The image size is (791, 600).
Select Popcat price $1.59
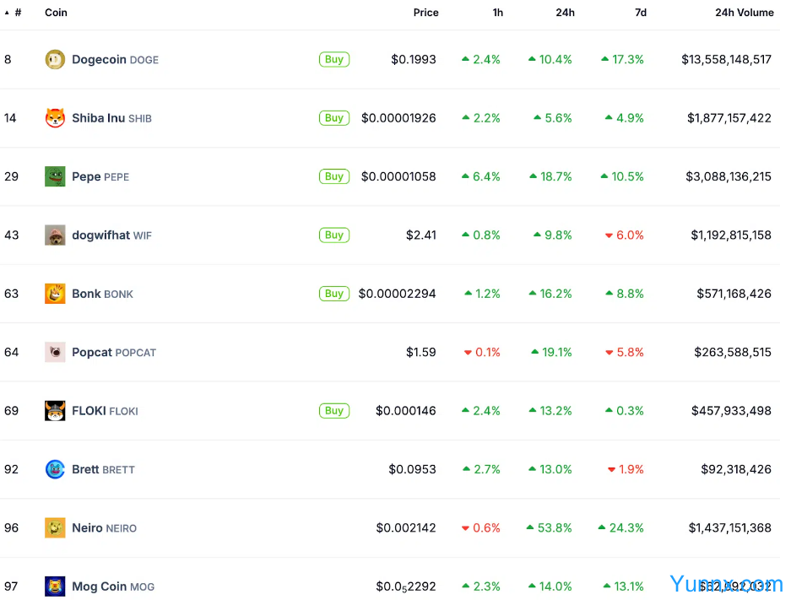[x=420, y=352]
